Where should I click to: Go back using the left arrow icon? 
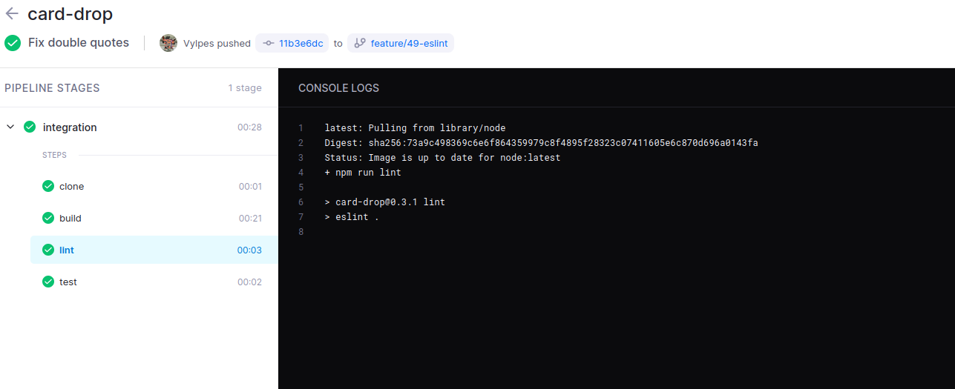click(12, 13)
